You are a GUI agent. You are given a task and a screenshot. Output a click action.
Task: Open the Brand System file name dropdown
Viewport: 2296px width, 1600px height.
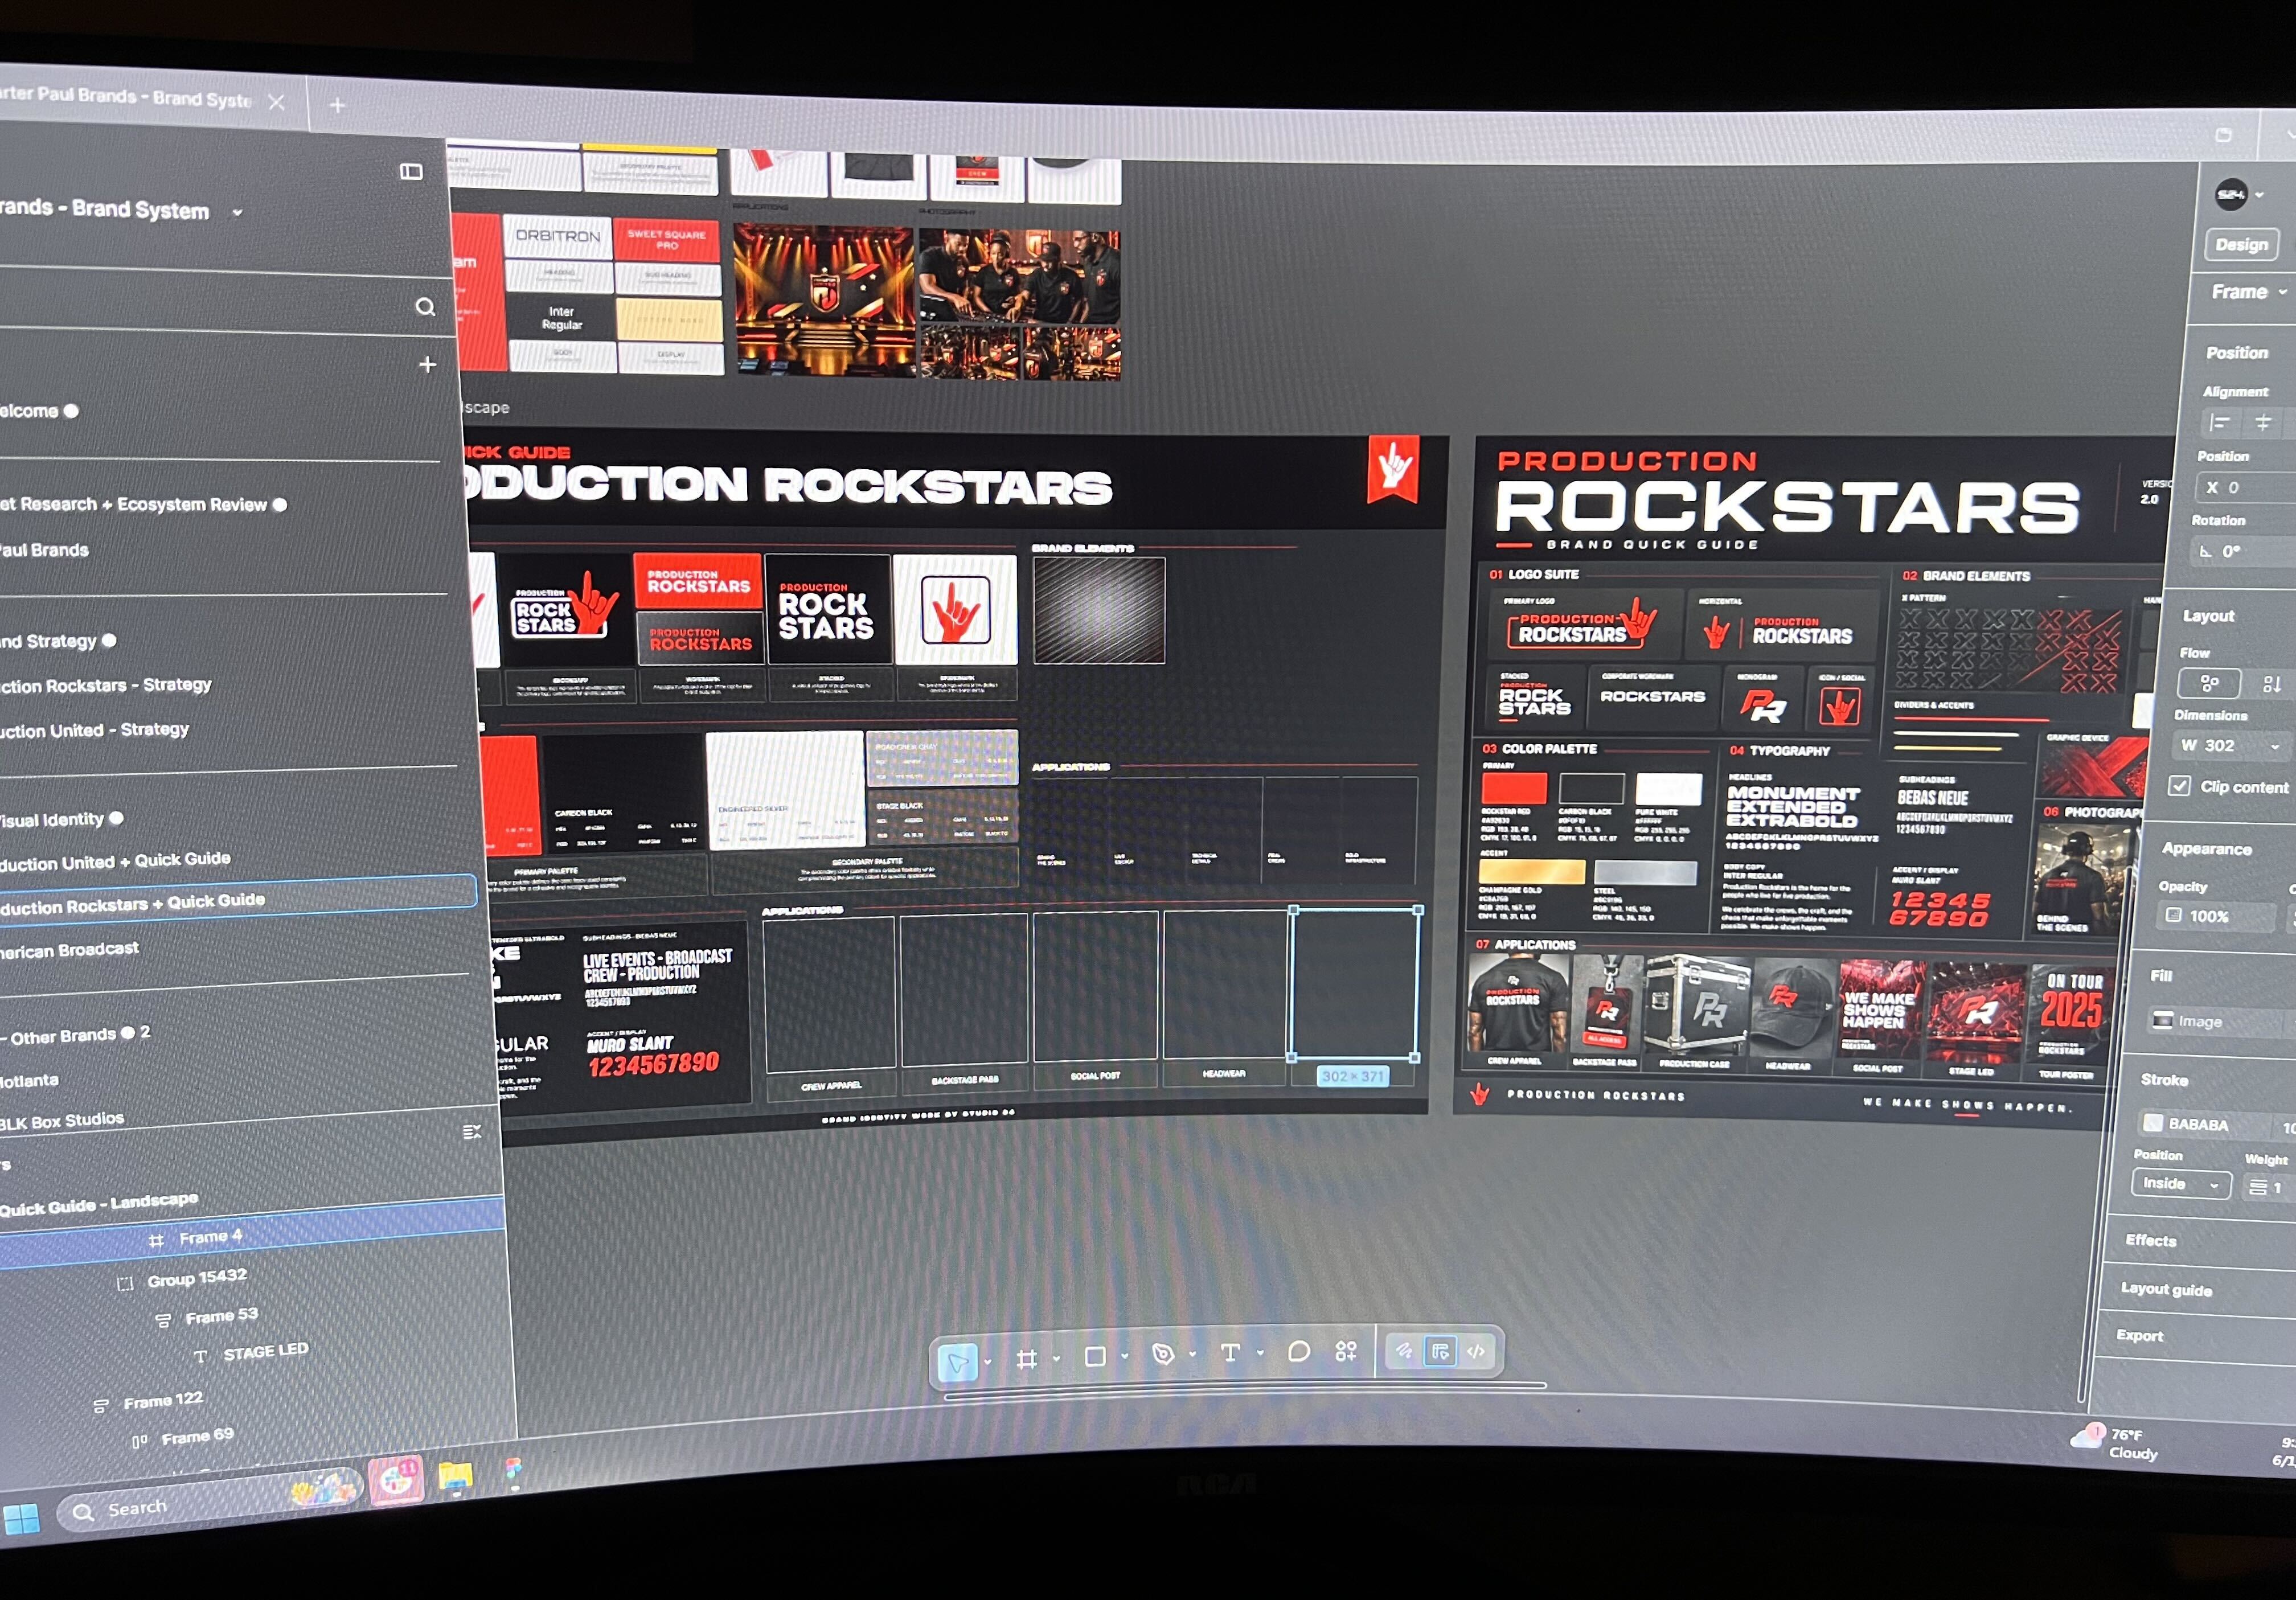click(x=237, y=213)
